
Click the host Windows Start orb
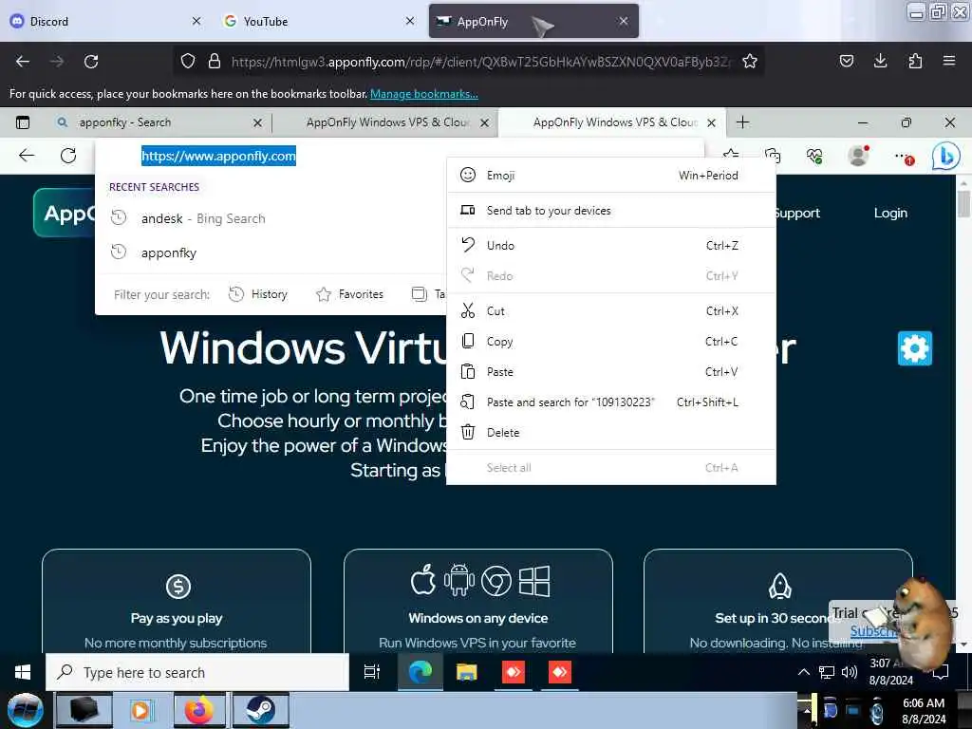tap(26, 710)
